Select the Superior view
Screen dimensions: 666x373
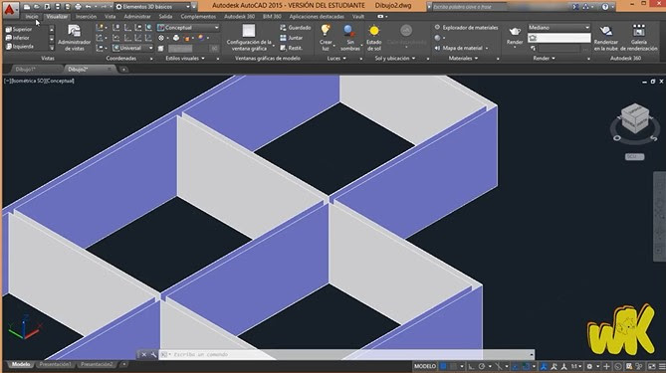tap(19, 29)
